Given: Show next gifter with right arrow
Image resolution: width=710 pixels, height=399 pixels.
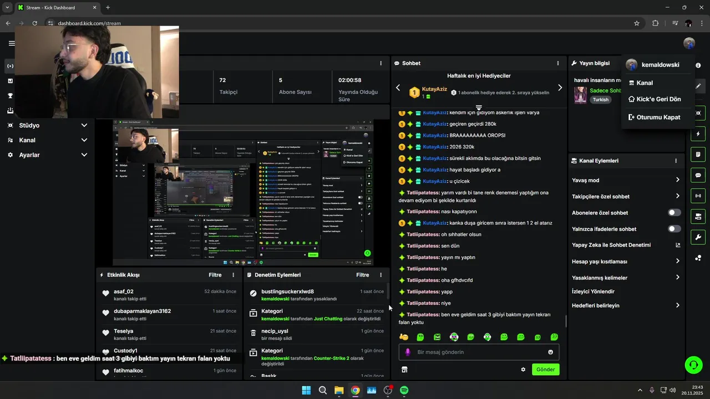Looking at the screenshot, I should (560, 88).
